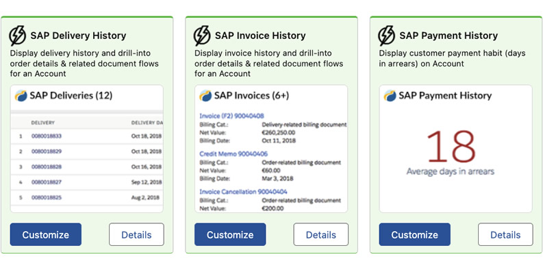This screenshot has width=543, height=259.
Task: Click the net value €260,250.00
Action: click(279, 132)
